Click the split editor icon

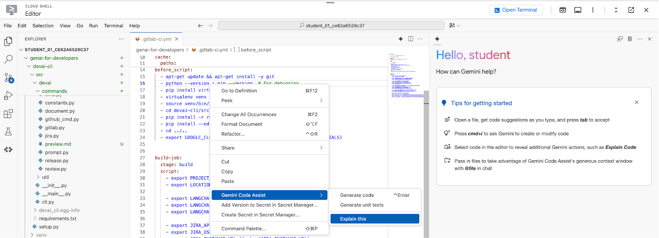pyautogui.click(x=411, y=39)
